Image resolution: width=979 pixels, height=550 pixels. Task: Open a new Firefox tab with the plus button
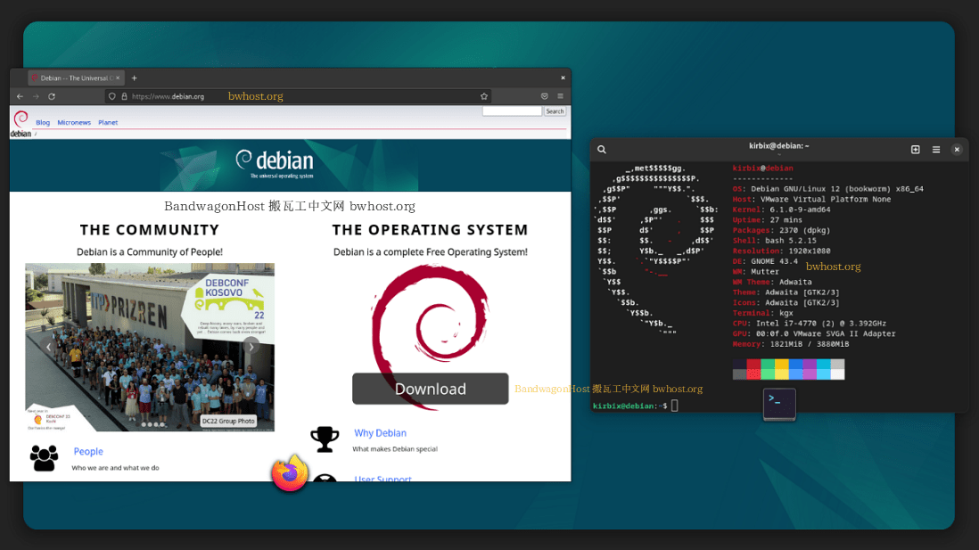(135, 78)
